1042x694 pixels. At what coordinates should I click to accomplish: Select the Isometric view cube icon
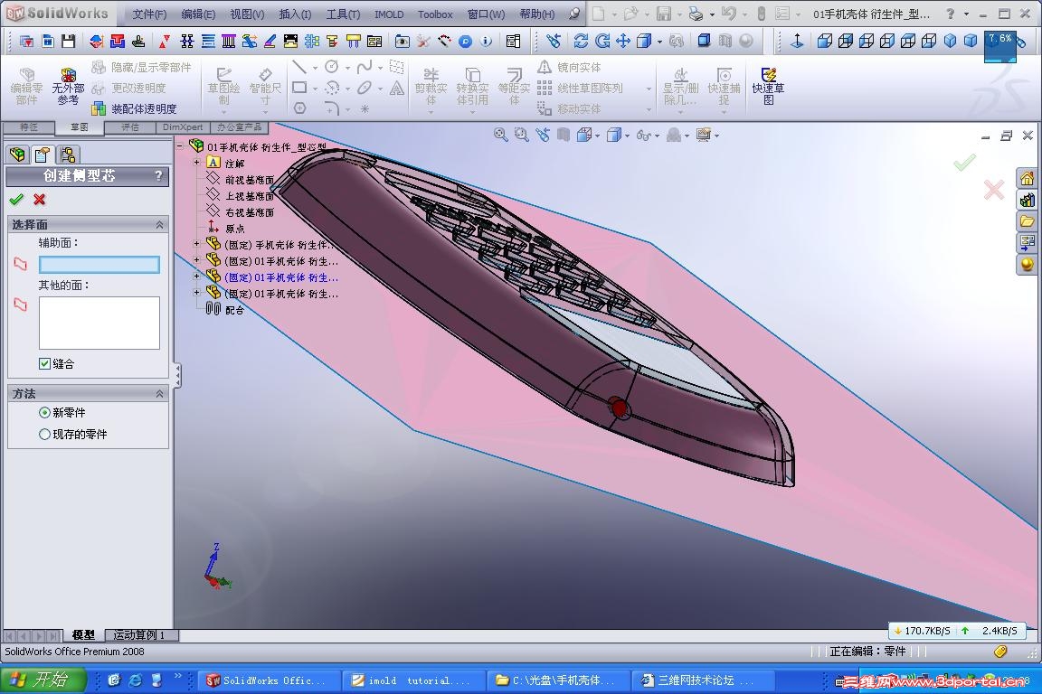[x=951, y=42]
